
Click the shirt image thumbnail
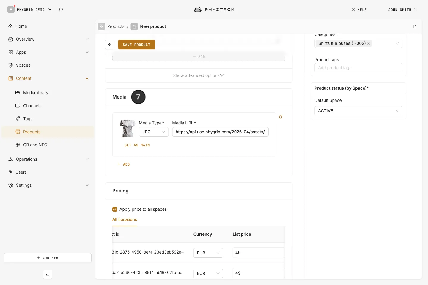pos(128,129)
